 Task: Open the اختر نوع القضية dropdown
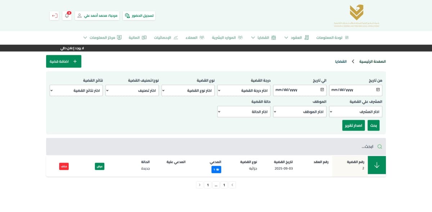click(x=188, y=90)
